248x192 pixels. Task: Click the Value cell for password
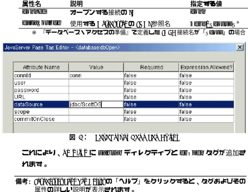tap(96, 90)
